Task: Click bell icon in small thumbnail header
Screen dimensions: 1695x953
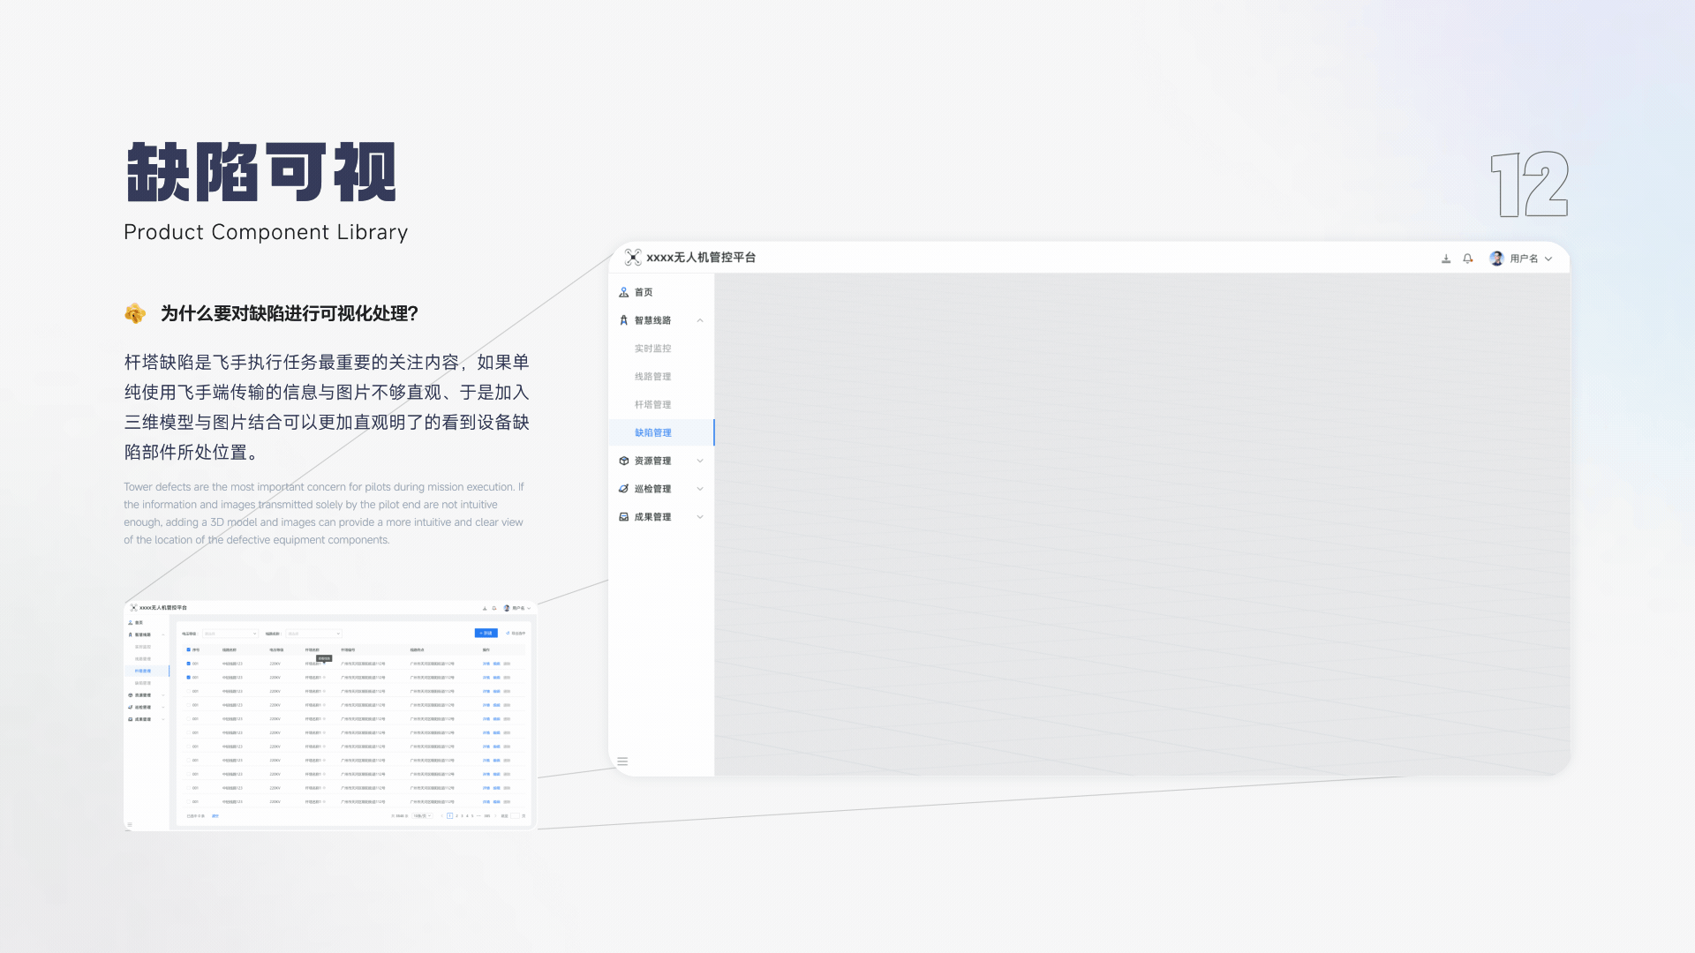Action: [494, 608]
